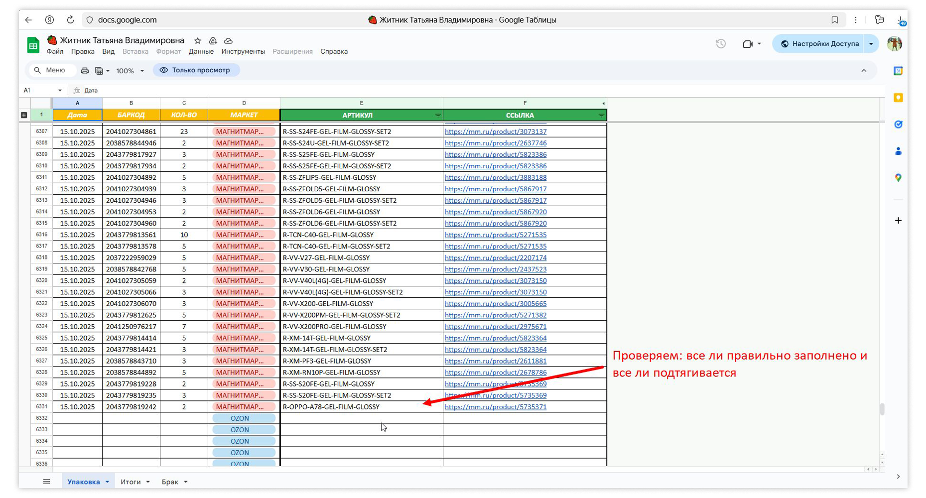This screenshot has height=498, width=926.
Task: Expand the grouped rows plus button
Action: pyautogui.click(x=24, y=115)
